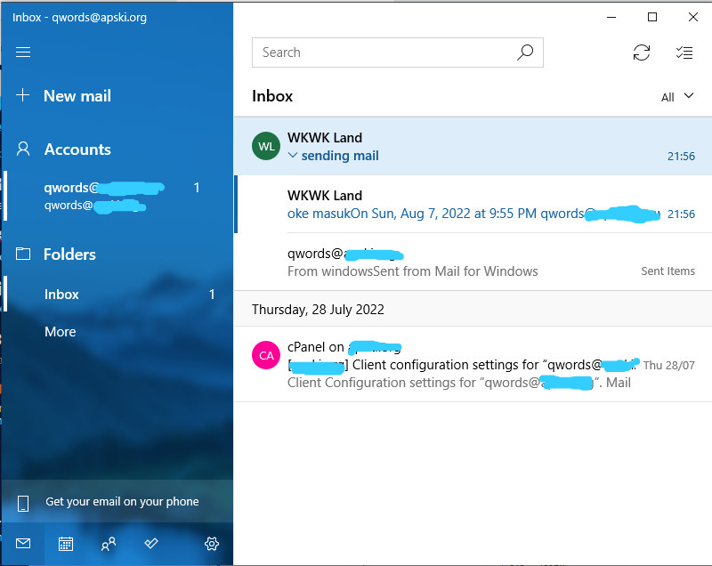
Task: Click More folders
Action: pyautogui.click(x=61, y=332)
